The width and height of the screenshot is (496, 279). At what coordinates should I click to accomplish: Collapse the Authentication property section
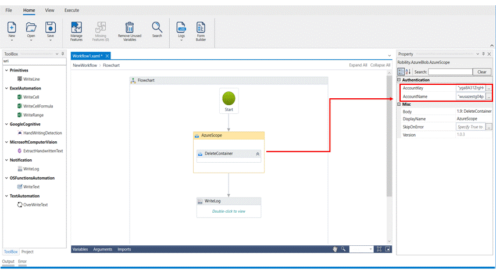[x=399, y=80]
